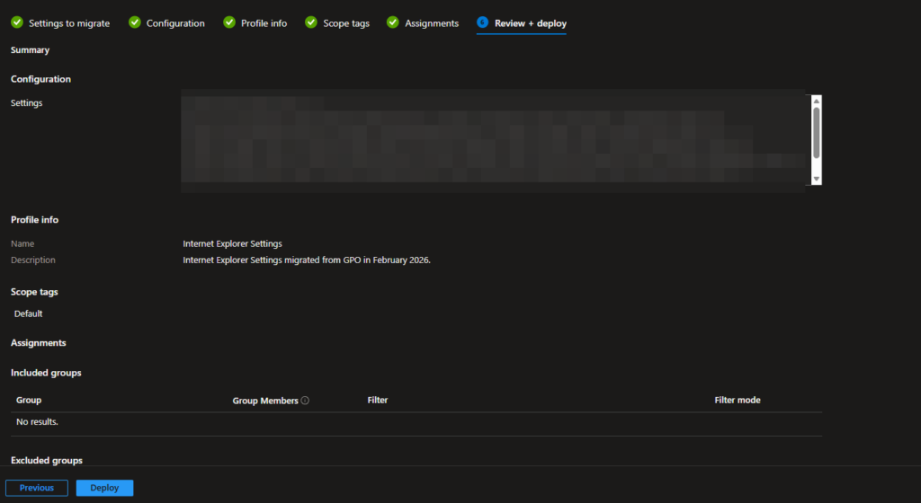Click the green checkmark beside Configuration step
Screen dimensions: 921x503
click(x=135, y=22)
